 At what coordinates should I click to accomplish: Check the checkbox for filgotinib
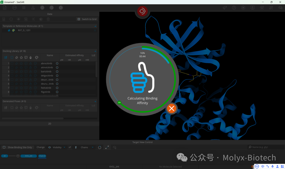click(x=12, y=92)
